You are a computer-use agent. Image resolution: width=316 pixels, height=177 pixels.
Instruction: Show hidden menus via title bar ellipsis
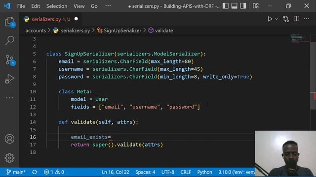click(x=108, y=6)
